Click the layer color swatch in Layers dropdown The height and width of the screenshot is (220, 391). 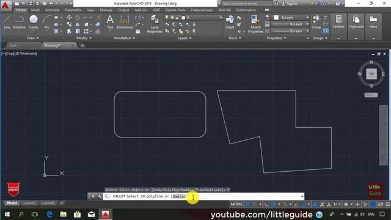183,18
